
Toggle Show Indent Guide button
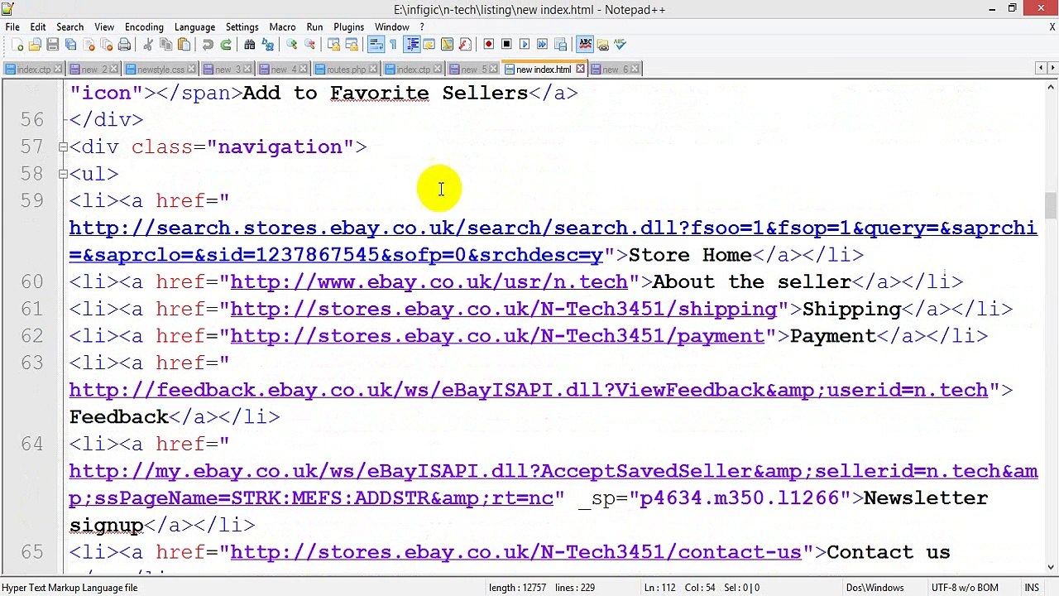(412, 45)
